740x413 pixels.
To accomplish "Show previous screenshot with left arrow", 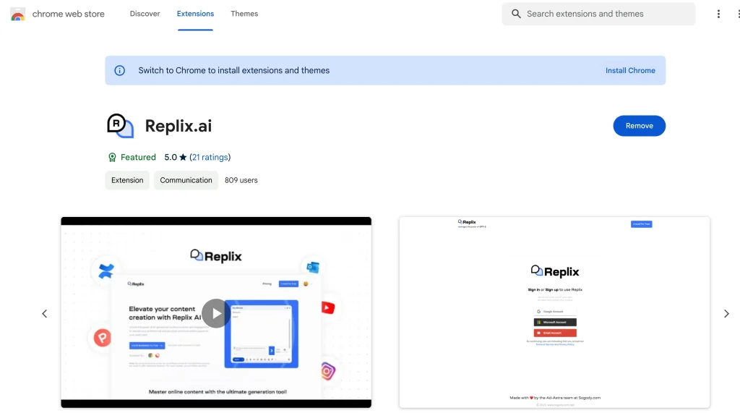I will click(x=44, y=313).
